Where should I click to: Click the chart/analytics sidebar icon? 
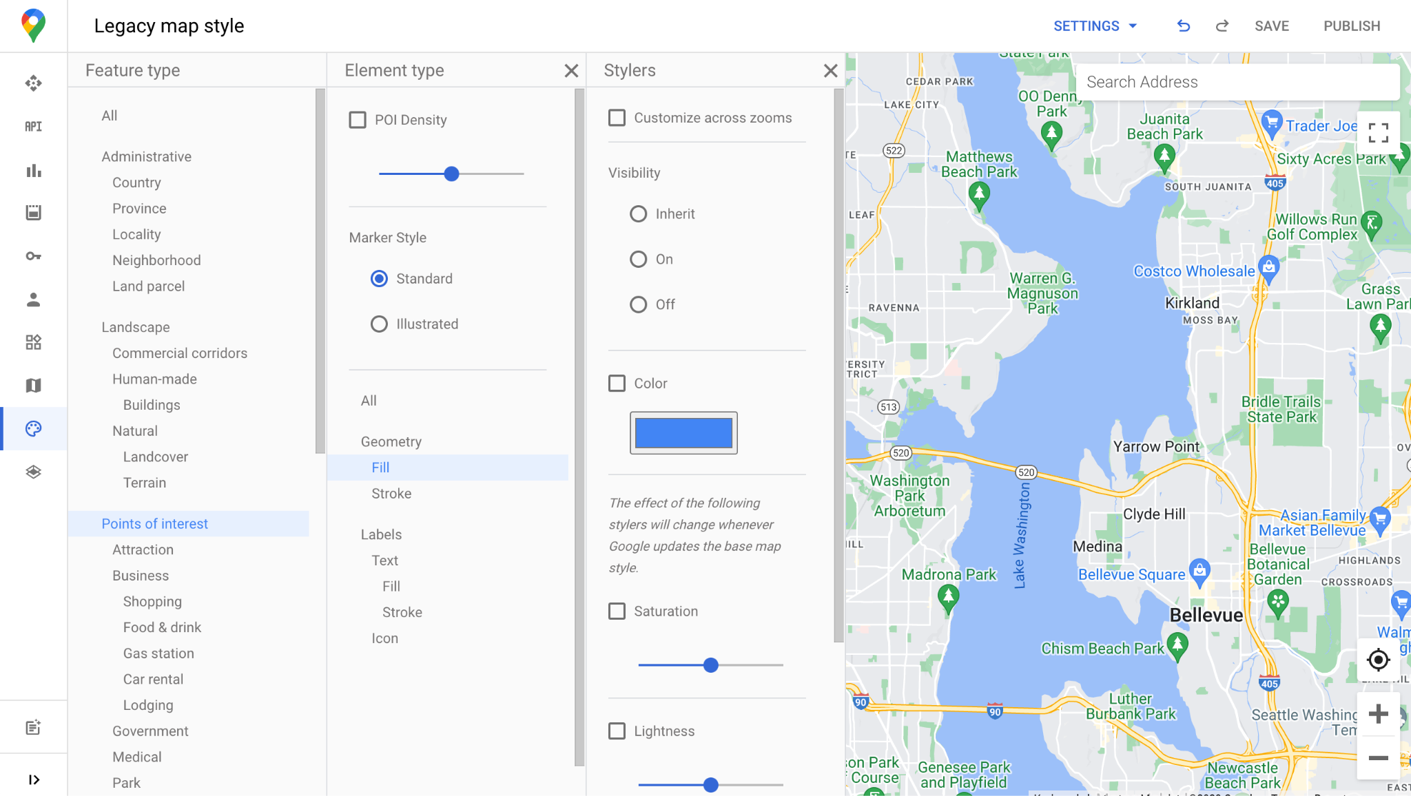[33, 171]
